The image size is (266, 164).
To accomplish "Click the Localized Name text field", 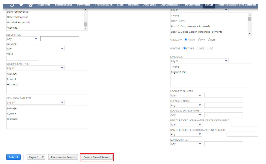I will [224, 105].
